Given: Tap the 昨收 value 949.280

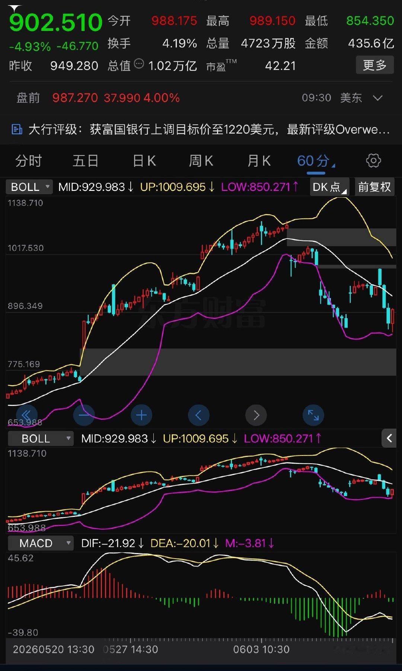Looking at the screenshot, I should pyautogui.click(x=74, y=66).
